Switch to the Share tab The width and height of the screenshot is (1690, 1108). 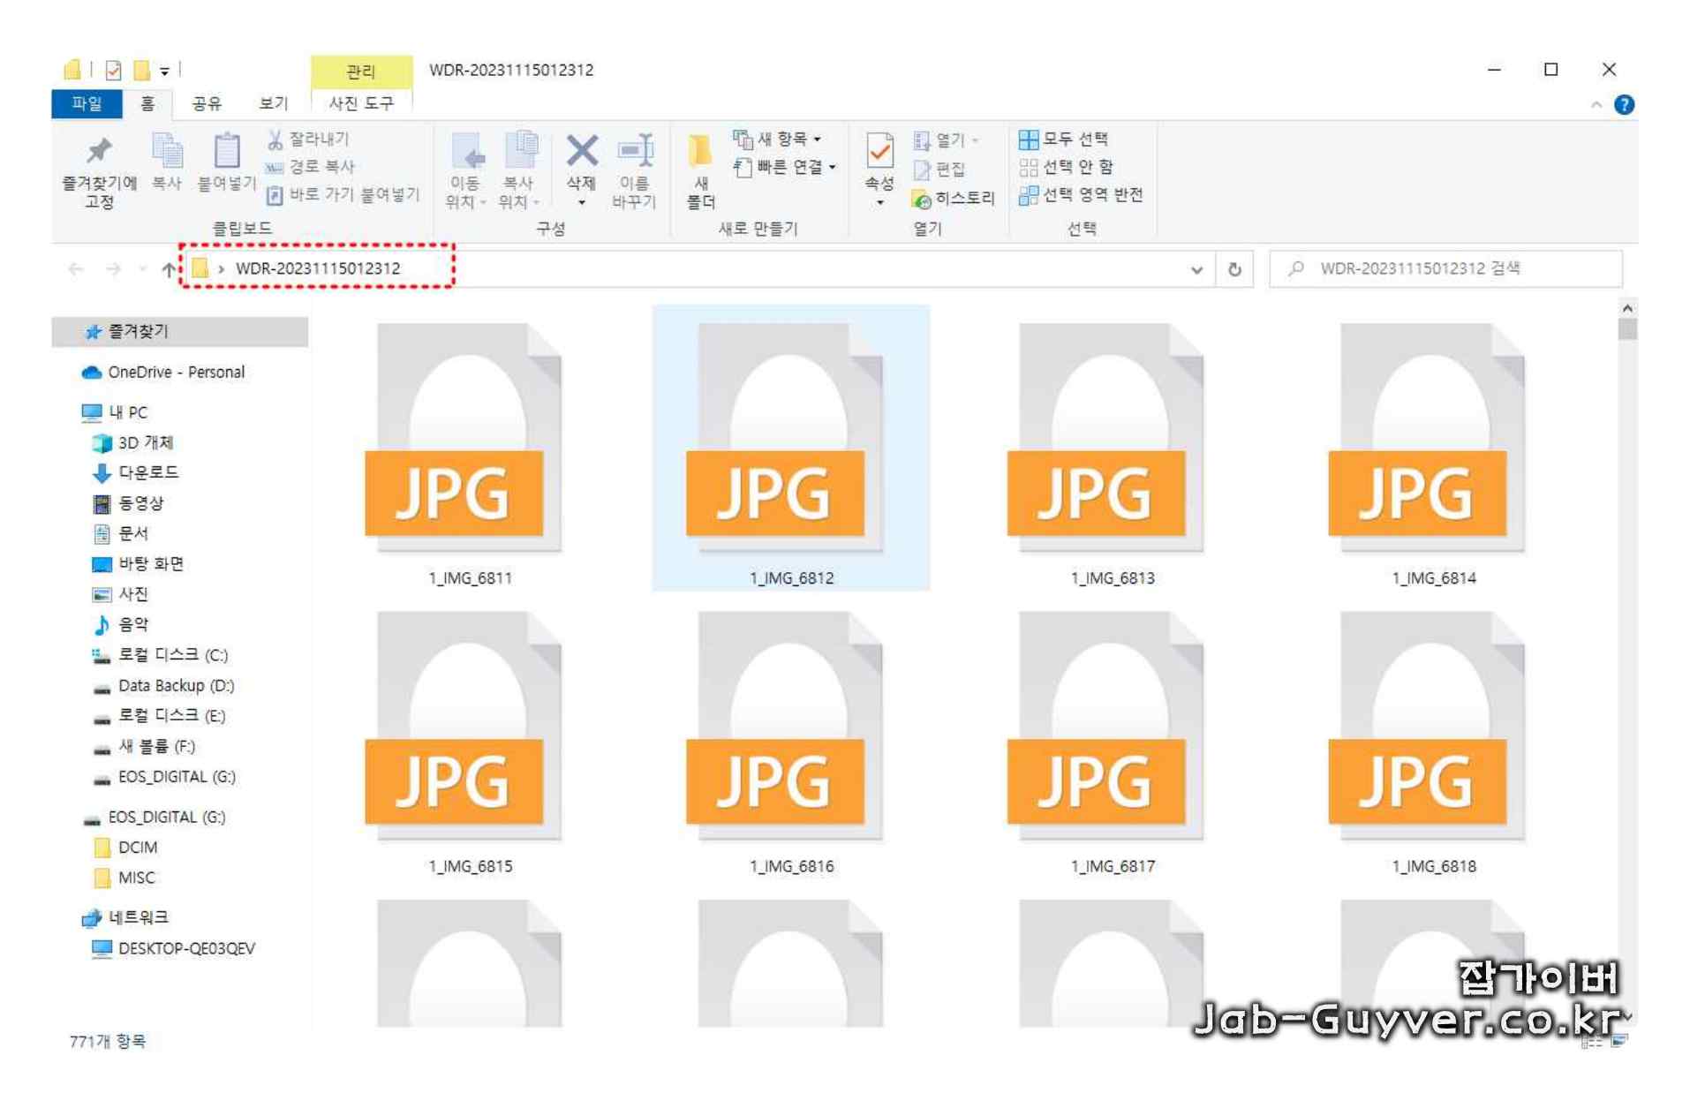(207, 104)
